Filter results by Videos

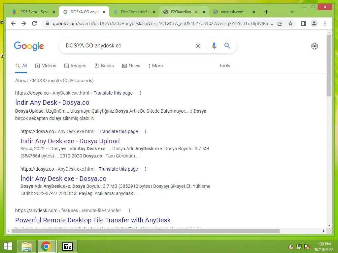[46, 66]
